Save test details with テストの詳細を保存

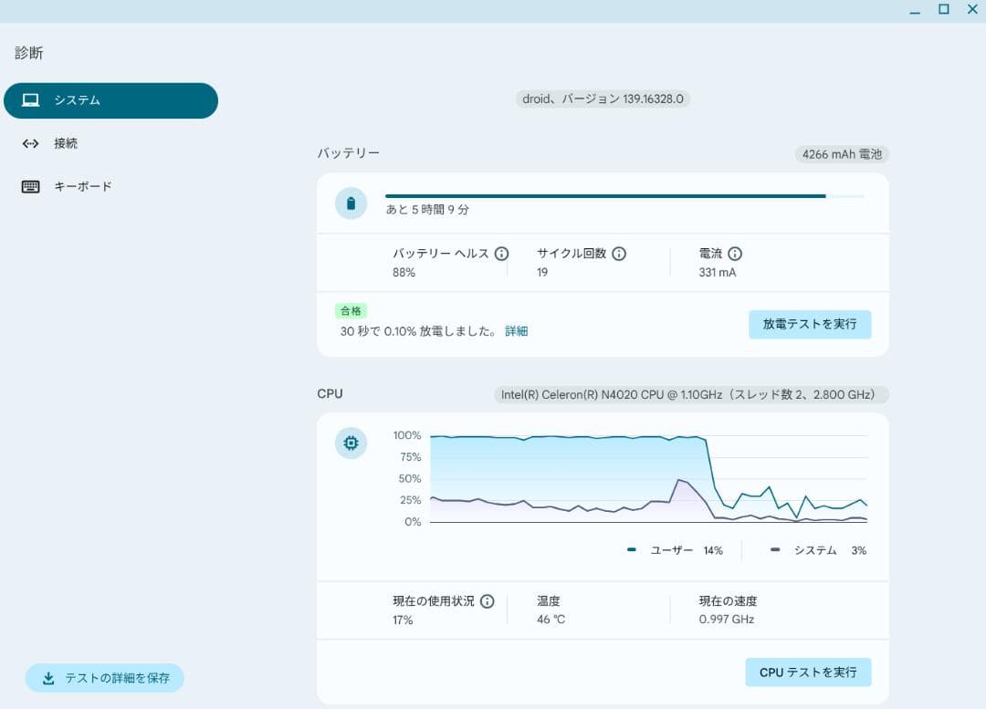click(105, 678)
